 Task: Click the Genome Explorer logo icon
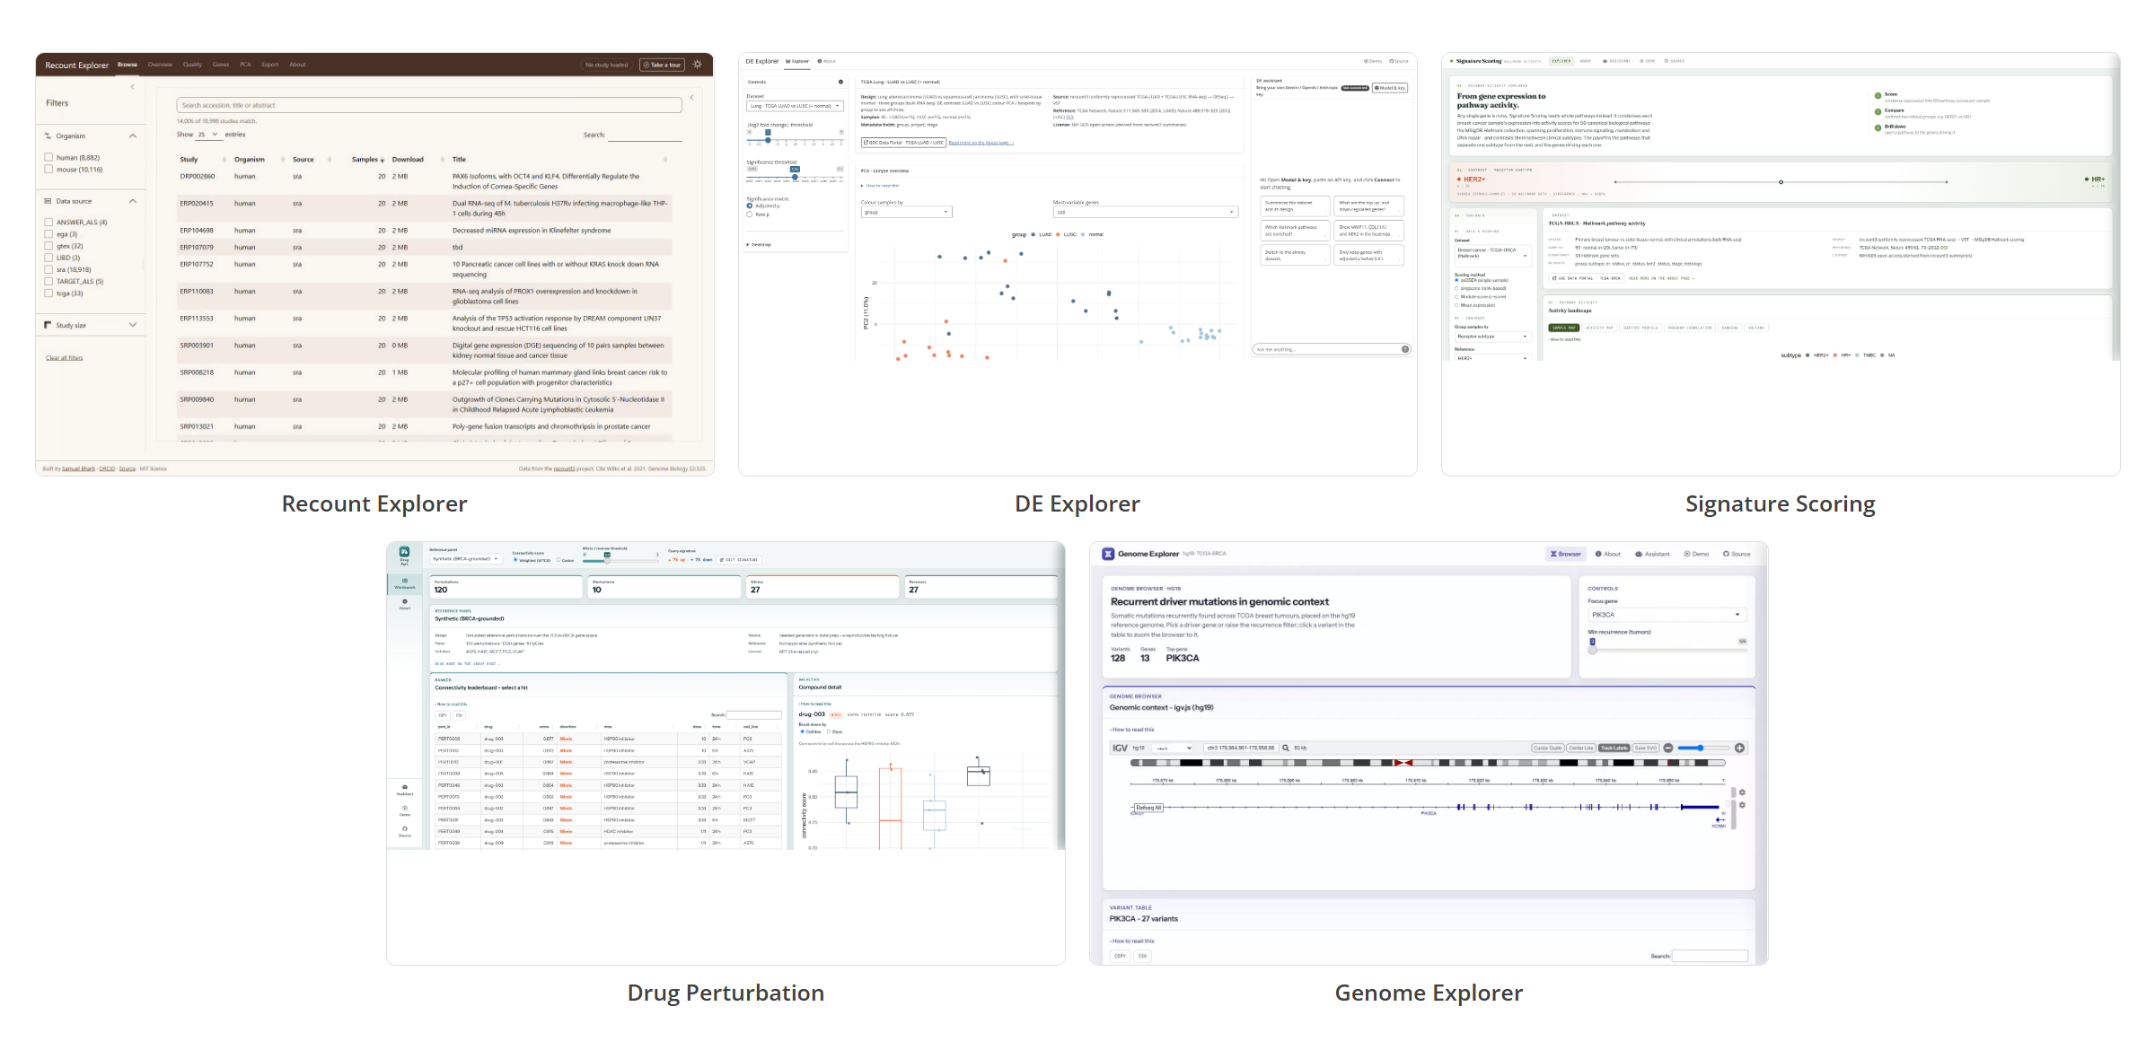[x=1108, y=554]
